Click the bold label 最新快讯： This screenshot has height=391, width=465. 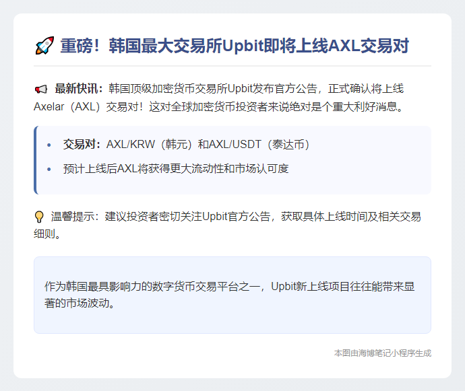coord(79,89)
